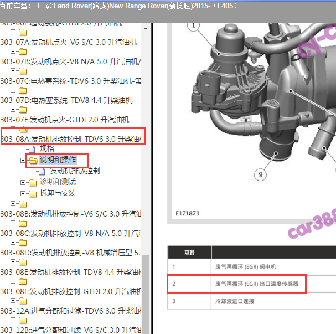The width and height of the screenshot is (336, 334).
Task: Click the 拆卸与安装 folder icon
Action: (x=33, y=194)
